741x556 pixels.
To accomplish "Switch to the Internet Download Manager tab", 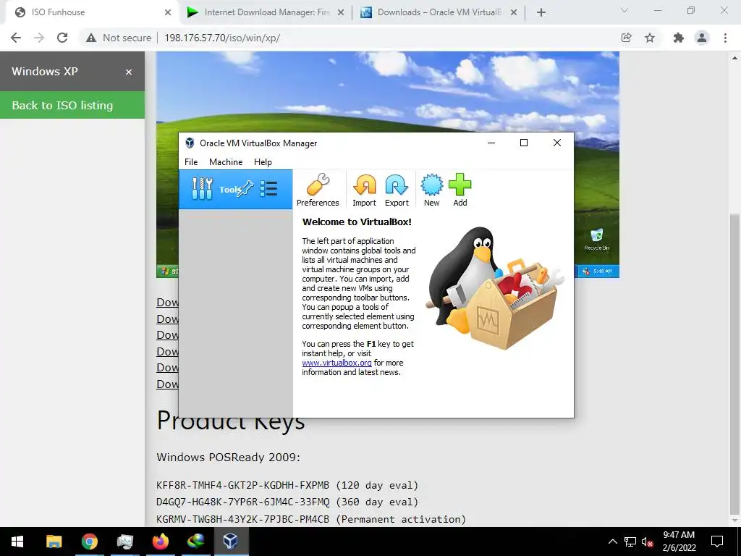I will click(266, 12).
